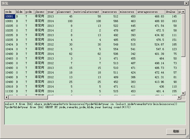Click the horizontal scrollbar right arrow

[x=179, y=97]
